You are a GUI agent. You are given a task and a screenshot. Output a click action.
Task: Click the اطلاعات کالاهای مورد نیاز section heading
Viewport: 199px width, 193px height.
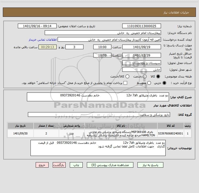(x=173, y=105)
